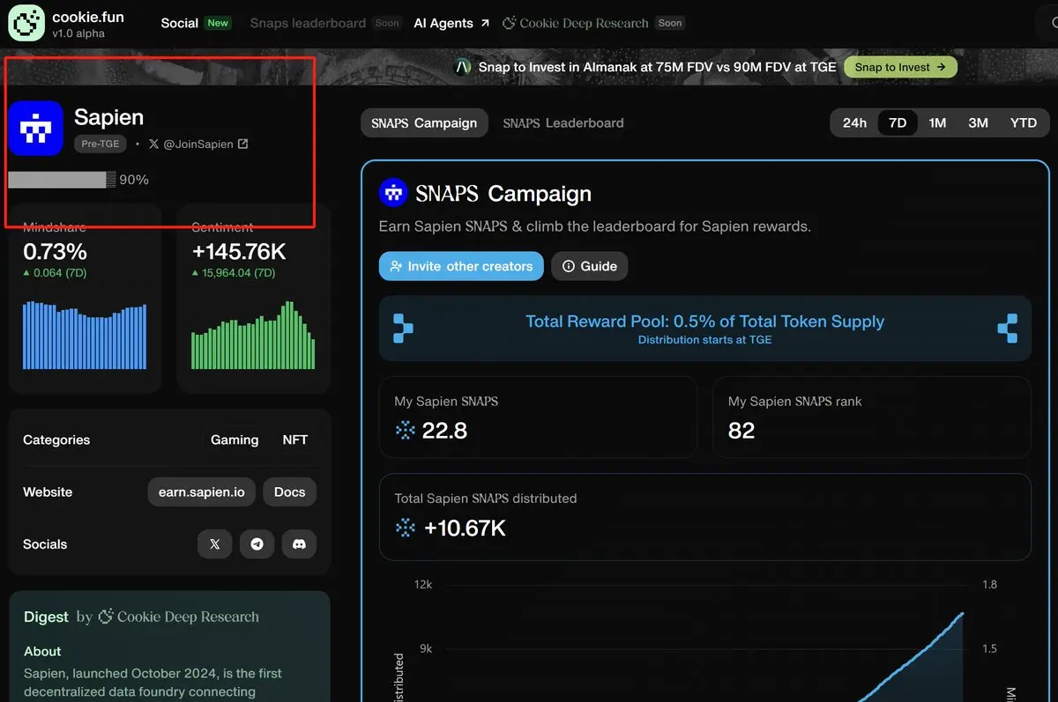Click Invite other creators button

pyautogui.click(x=461, y=266)
